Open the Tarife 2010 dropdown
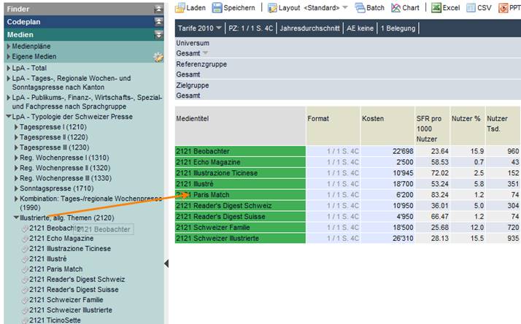This screenshot has width=521, height=324. [x=219, y=28]
